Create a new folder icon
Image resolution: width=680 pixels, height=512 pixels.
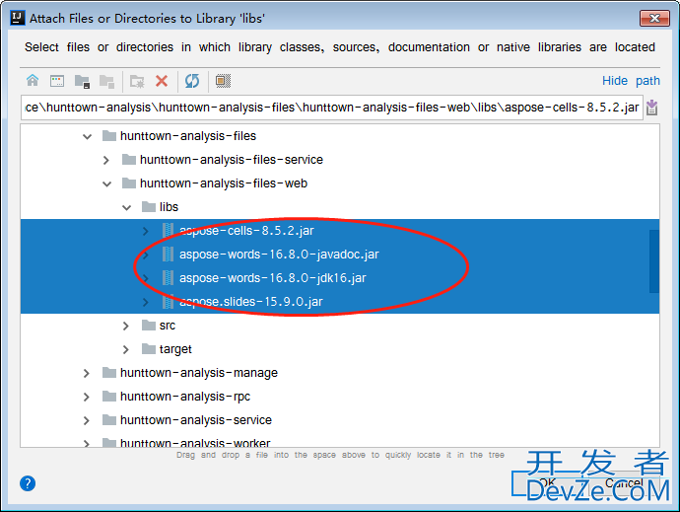[x=137, y=81]
